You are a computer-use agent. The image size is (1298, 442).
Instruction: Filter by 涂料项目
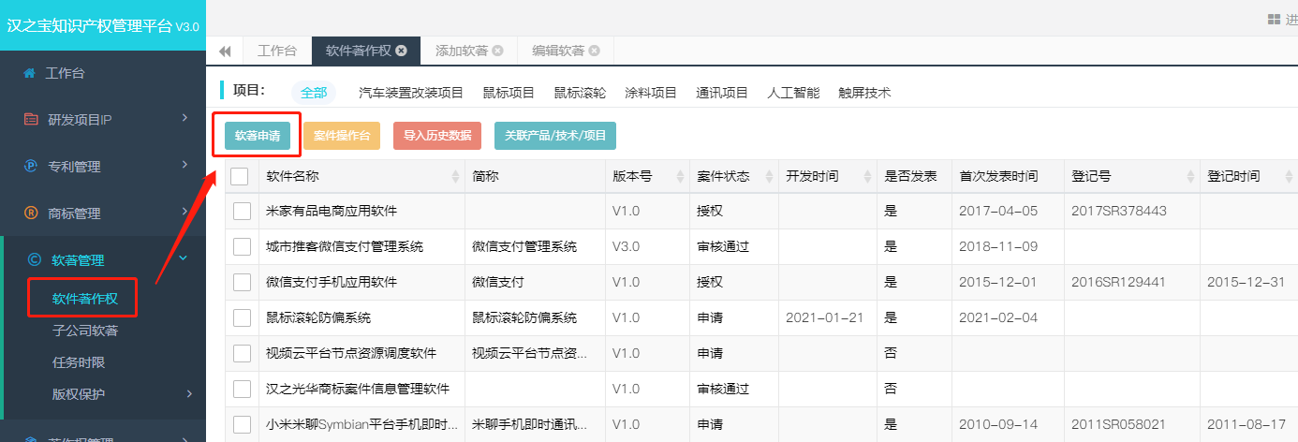pyautogui.click(x=651, y=93)
